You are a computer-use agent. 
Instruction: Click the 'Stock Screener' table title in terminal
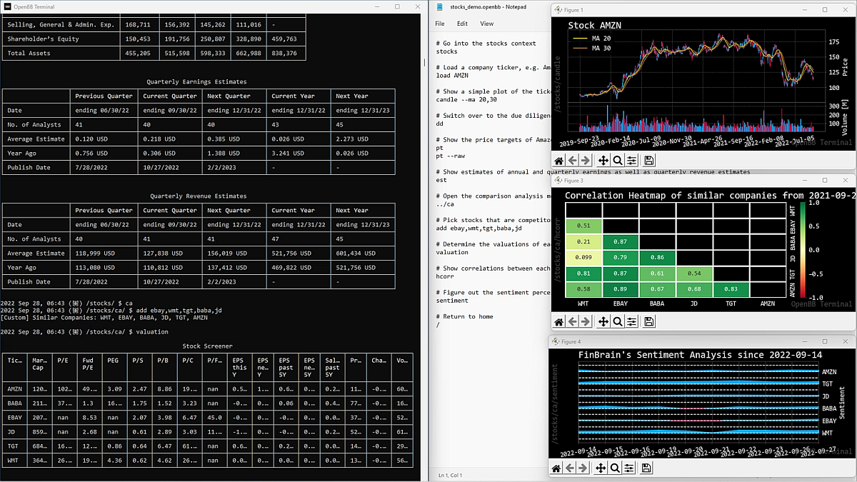click(x=207, y=346)
